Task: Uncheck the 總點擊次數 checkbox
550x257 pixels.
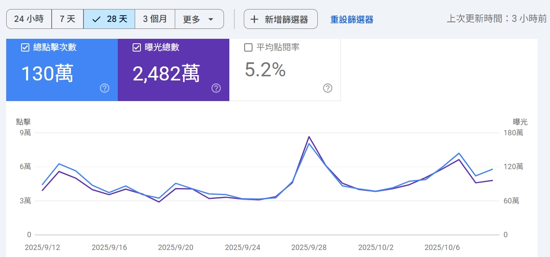Action: point(25,47)
